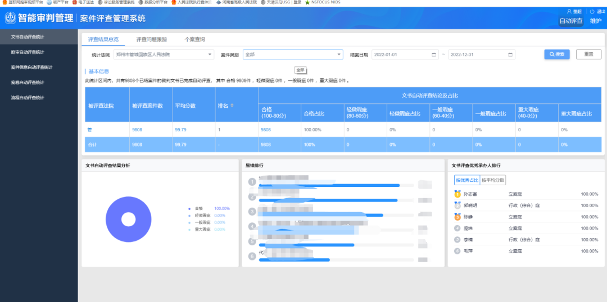This screenshot has width=607, height=302.
Task: Open the 数据分析平台 bookmark
Action: [152, 2]
